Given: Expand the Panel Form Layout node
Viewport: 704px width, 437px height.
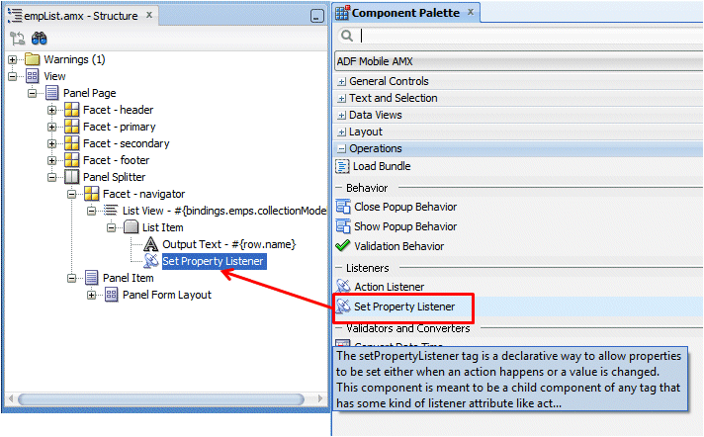Looking at the screenshot, I should tap(92, 295).
